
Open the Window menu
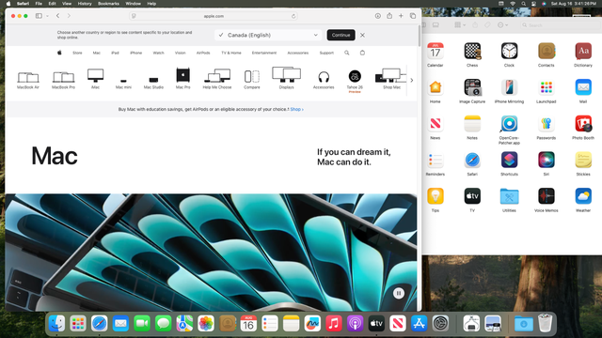pos(133,4)
